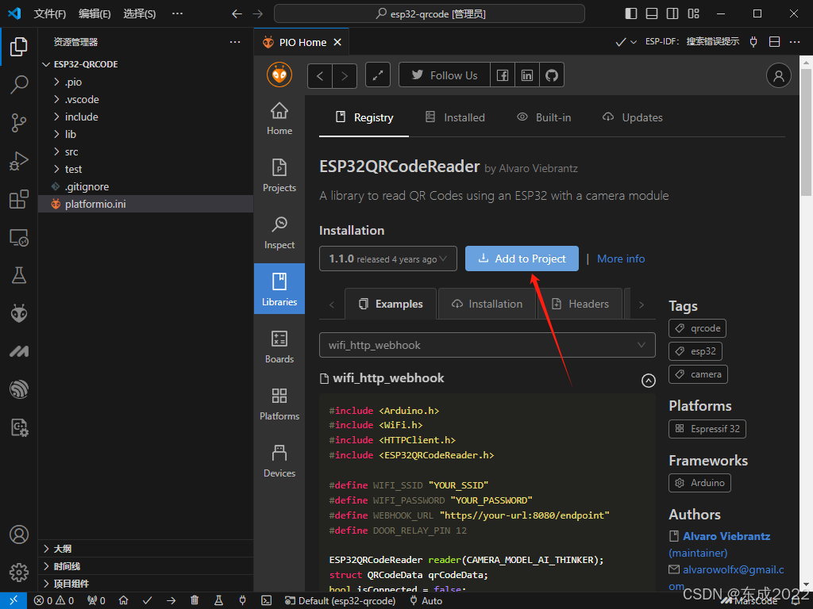This screenshot has width=813, height=609.
Task: Open Remote Explorer view
Action: pos(19,238)
